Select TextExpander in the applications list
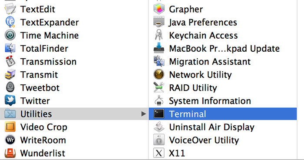 50,22
